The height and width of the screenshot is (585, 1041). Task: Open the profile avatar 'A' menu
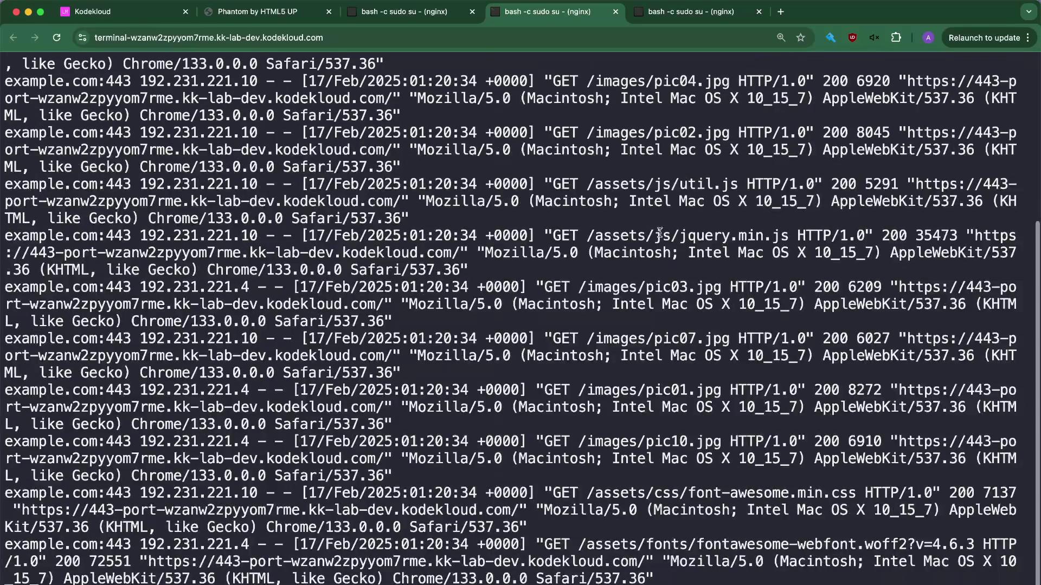(928, 37)
